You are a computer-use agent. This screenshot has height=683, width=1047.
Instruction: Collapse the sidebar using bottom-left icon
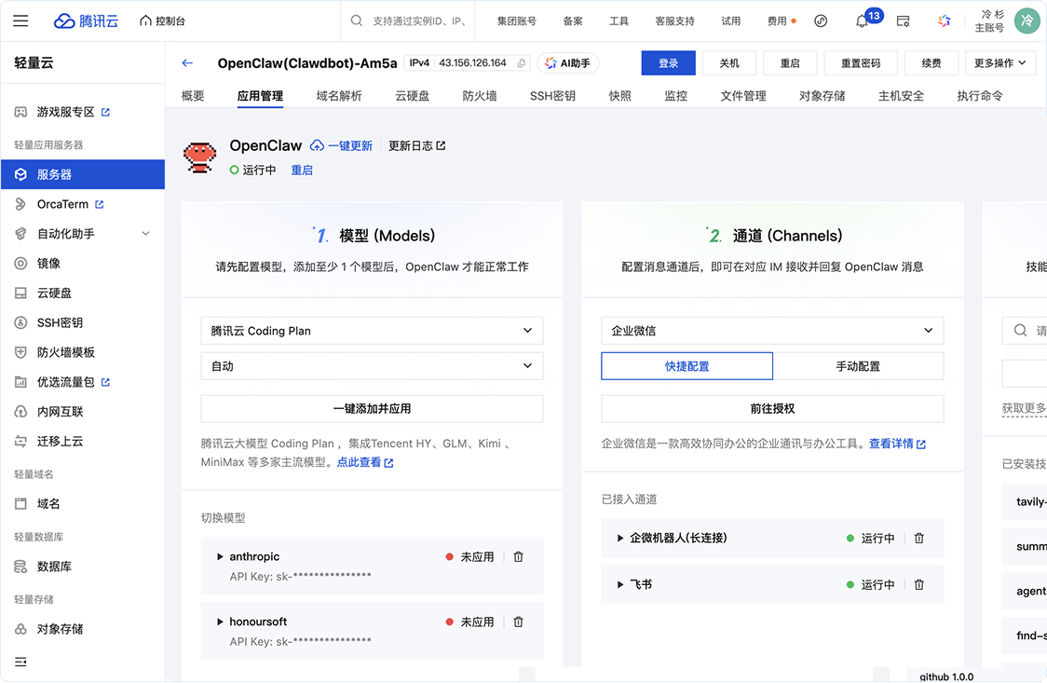[x=20, y=662]
